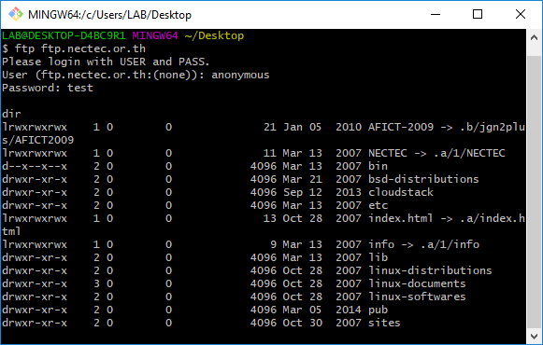543x345 pixels.
Task: Click the 'anonymous' username text
Action: (x=240, y=75)
